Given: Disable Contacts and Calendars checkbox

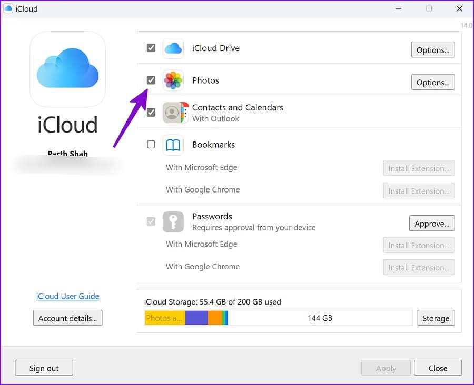Looking at the screenshot, I should coord(151,113).
